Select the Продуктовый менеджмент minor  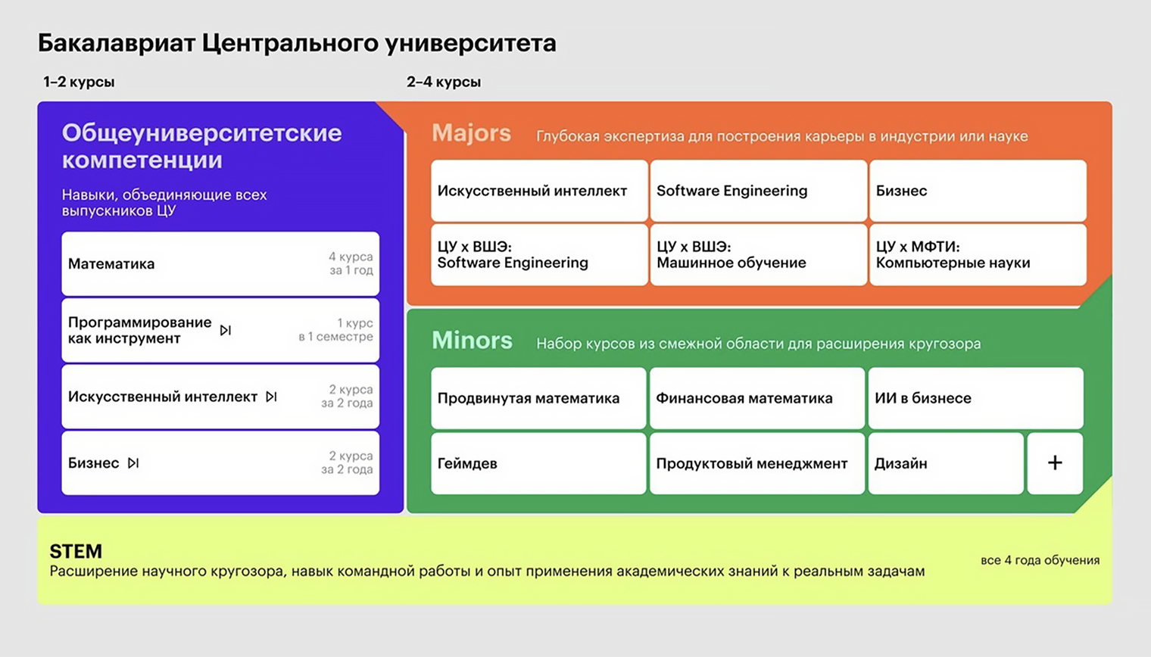(x=756, y=463)
